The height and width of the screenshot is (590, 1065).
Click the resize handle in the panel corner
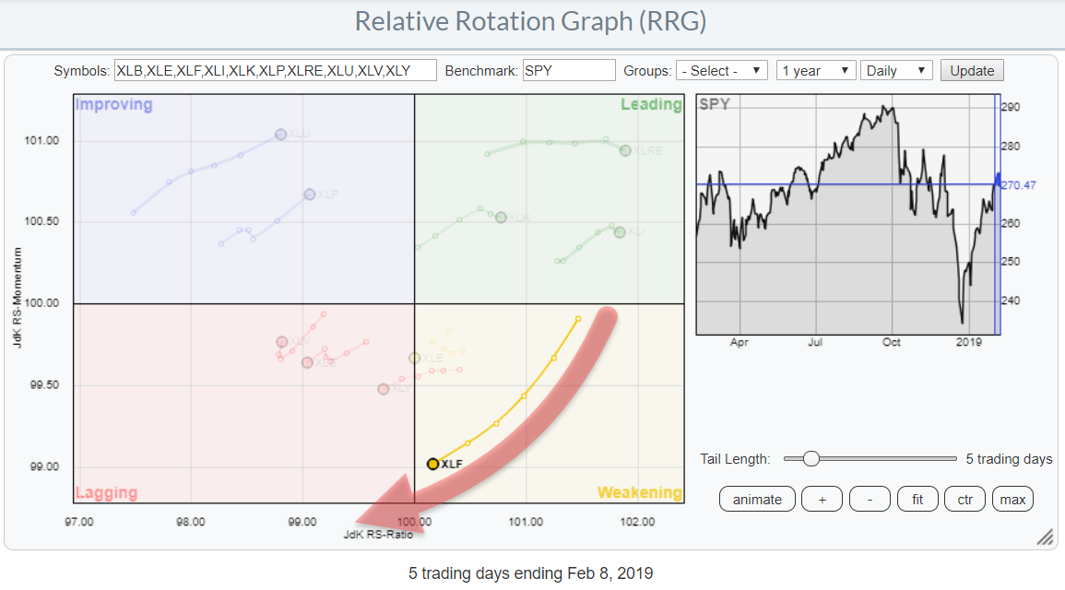(1045, 537)
